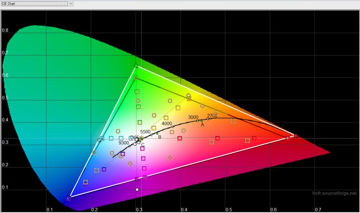Click the green primary vertex of the white gamut triangle
This screenshot has height=213, width=360.
tap(136, 66)
